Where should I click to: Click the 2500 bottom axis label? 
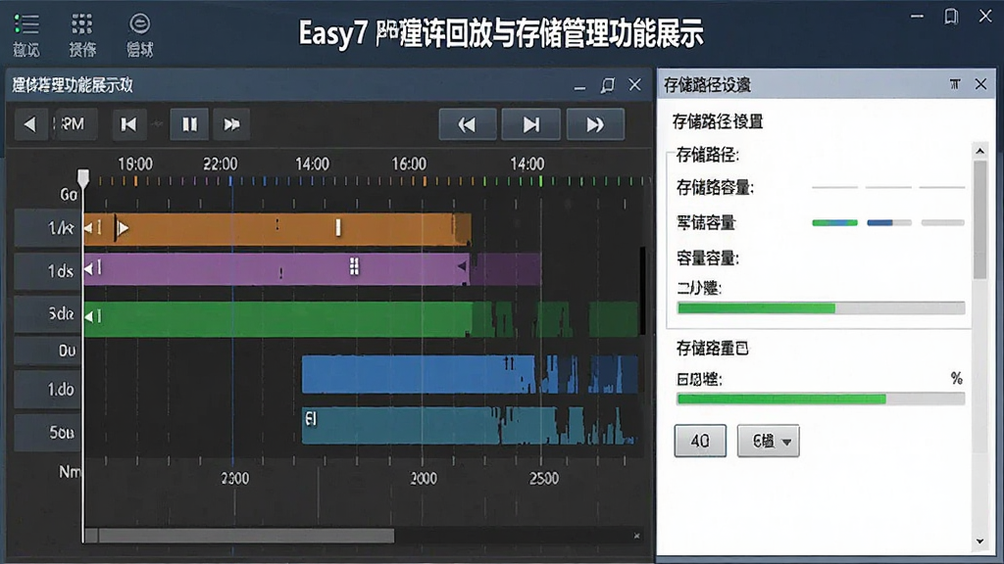(543, 478)
